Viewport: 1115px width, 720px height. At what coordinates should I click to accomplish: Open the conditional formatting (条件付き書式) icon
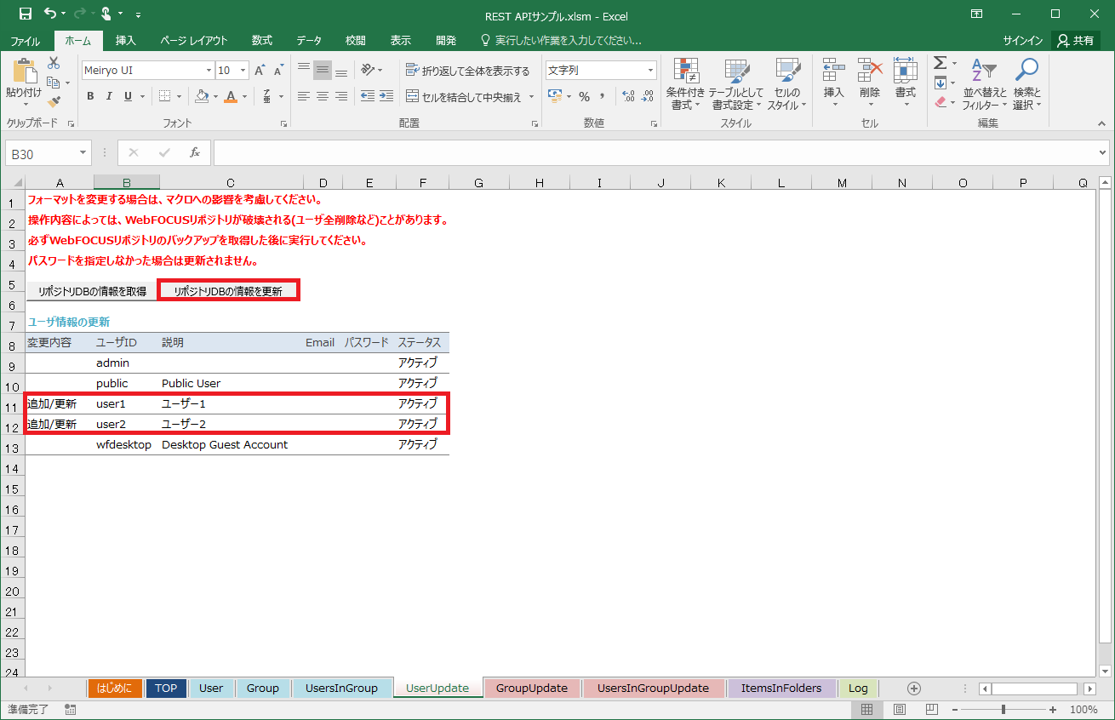coord(684,83)
